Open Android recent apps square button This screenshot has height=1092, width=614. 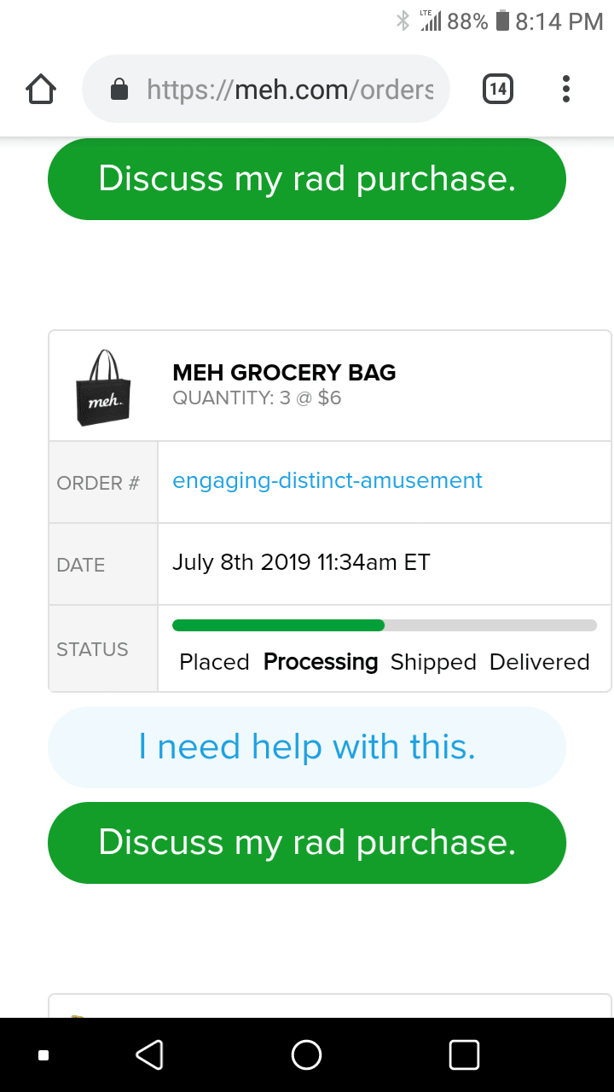click(464, 1054)
